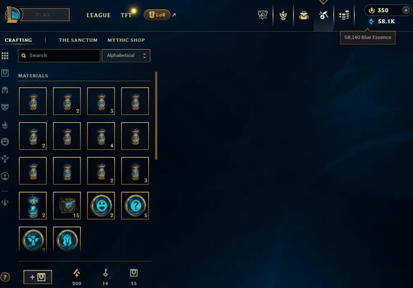Click the loot search field
Screen dimensions: 413x288
(59, 56)
